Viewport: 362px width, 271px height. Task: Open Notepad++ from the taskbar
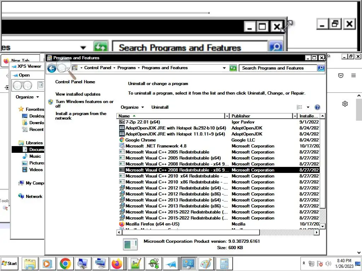pos(136,263)
